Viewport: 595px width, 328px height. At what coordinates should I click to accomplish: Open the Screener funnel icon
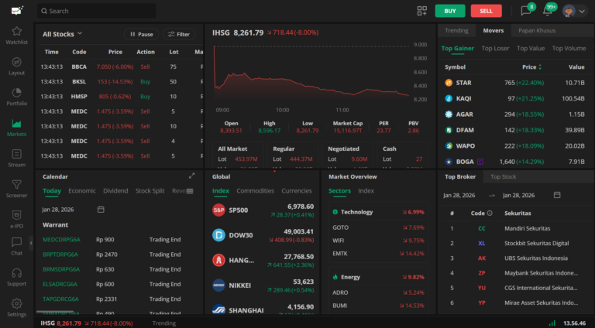click(x=16, y=189)
